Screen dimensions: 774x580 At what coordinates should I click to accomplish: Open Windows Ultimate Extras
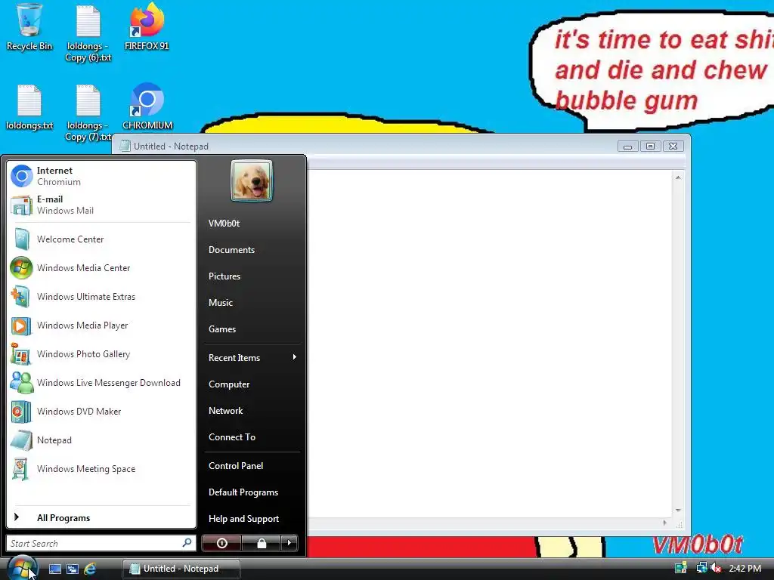coord(101,296)
